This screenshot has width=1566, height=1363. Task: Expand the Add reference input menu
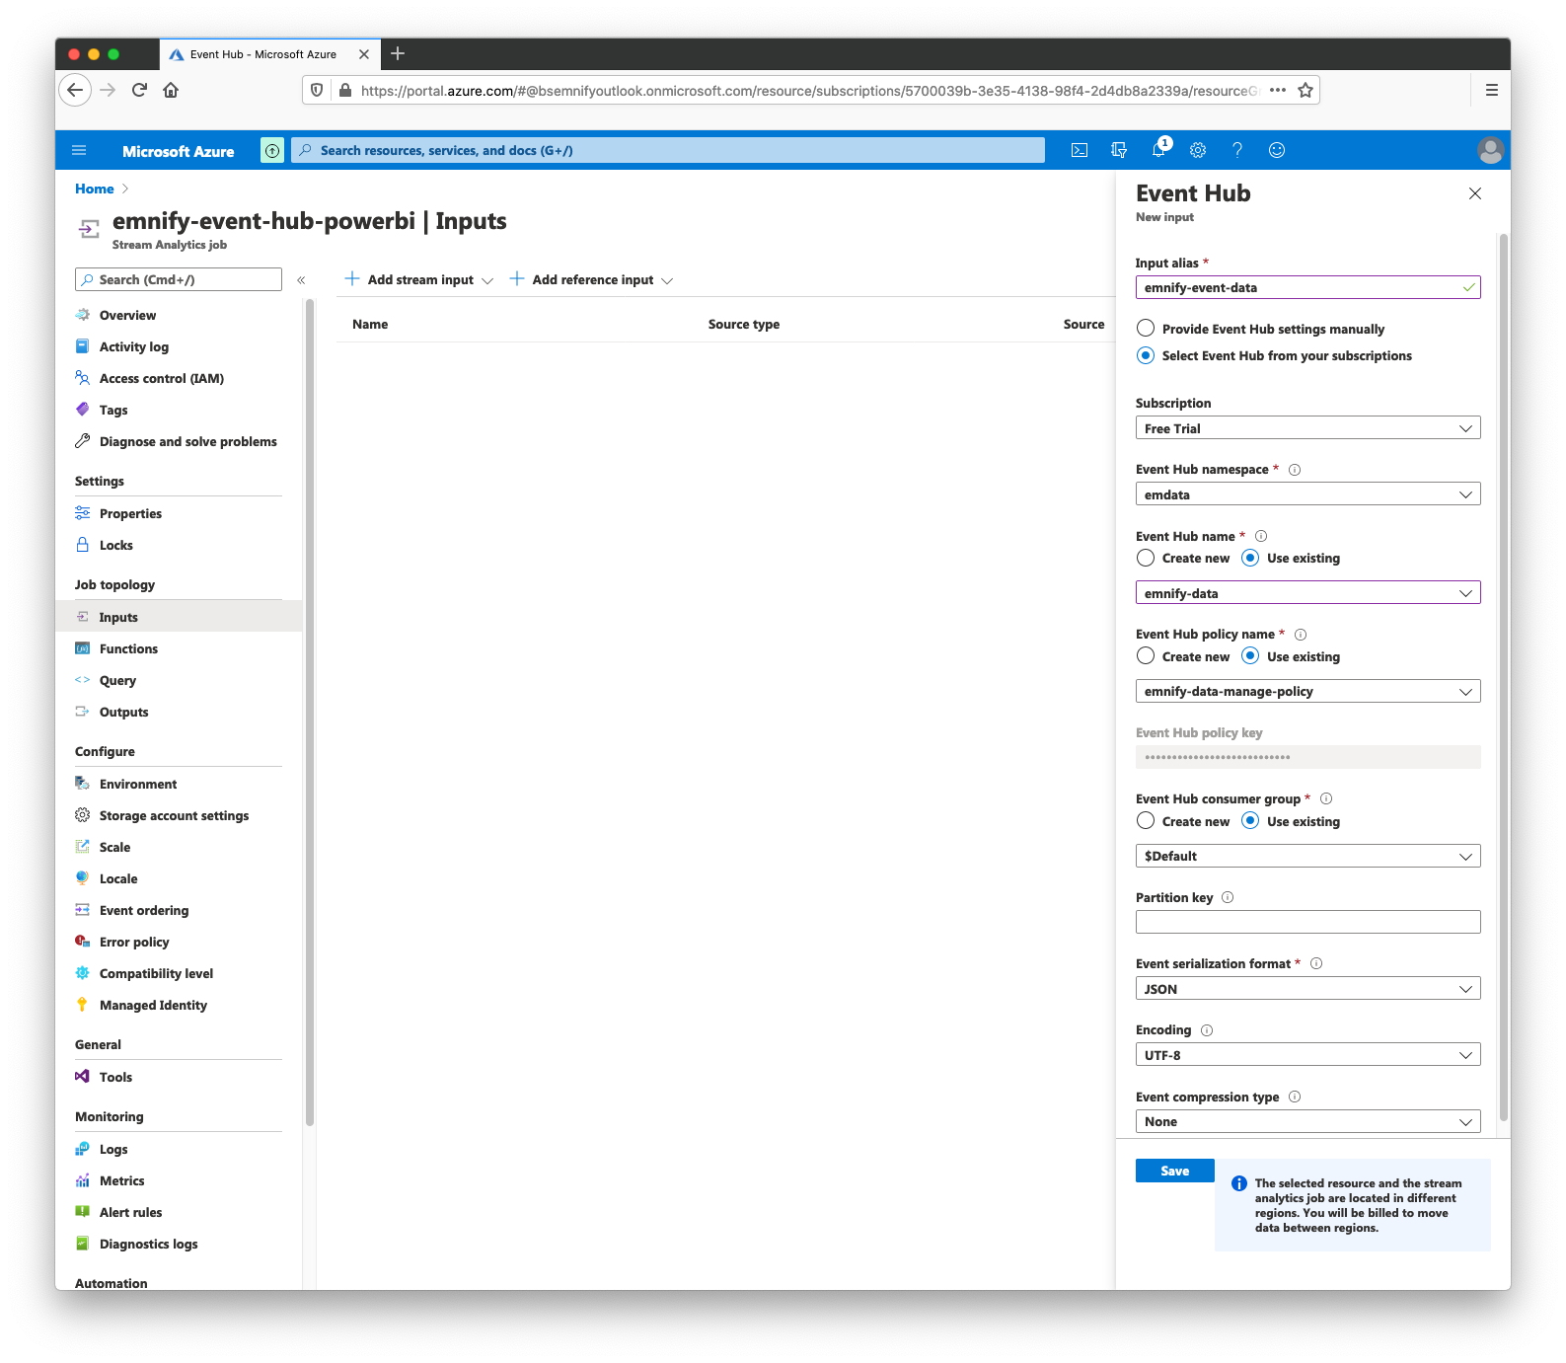point(591,280)
